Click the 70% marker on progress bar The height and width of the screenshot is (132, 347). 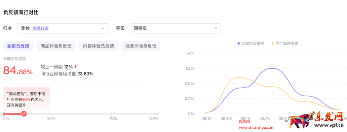coord(111,114)
